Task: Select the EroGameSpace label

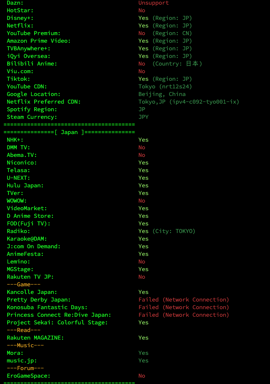Action: pyautogui.click(x=28, y=376)
